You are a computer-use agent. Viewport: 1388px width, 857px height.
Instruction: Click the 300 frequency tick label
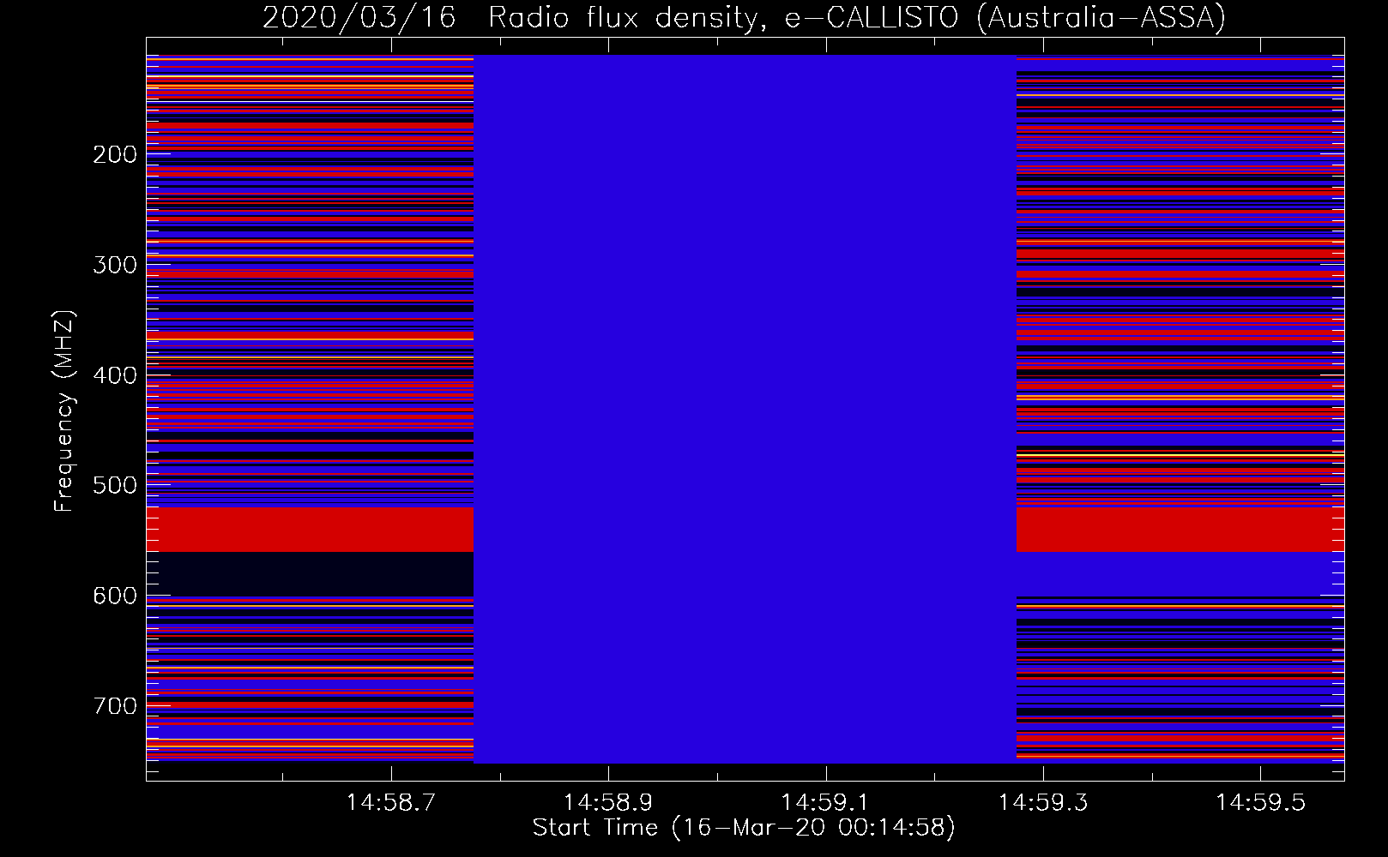[x=115, y=265]
